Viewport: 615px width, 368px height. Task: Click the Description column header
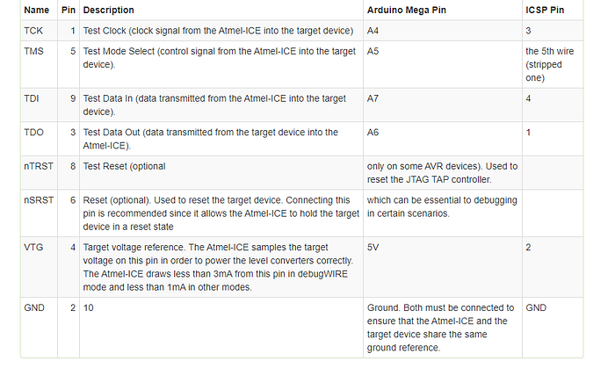coord(109,11)
